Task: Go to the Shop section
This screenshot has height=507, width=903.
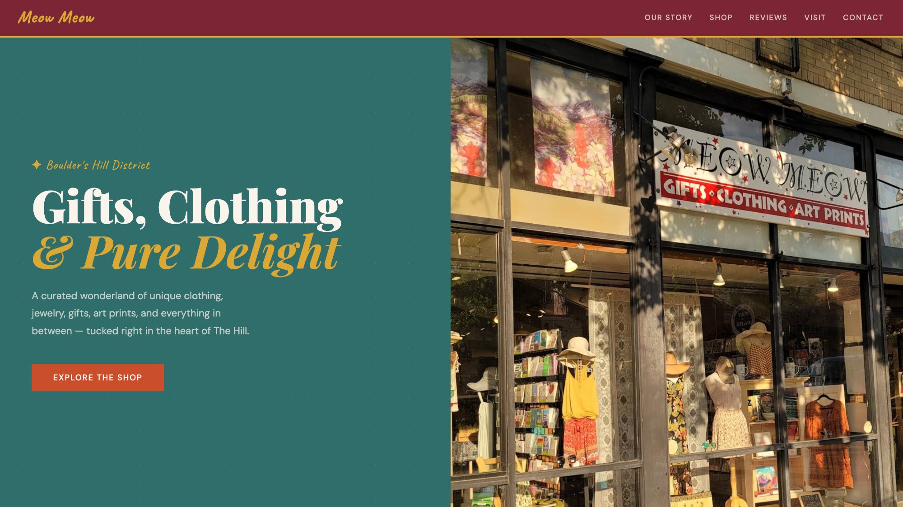Action: [721, 18]
